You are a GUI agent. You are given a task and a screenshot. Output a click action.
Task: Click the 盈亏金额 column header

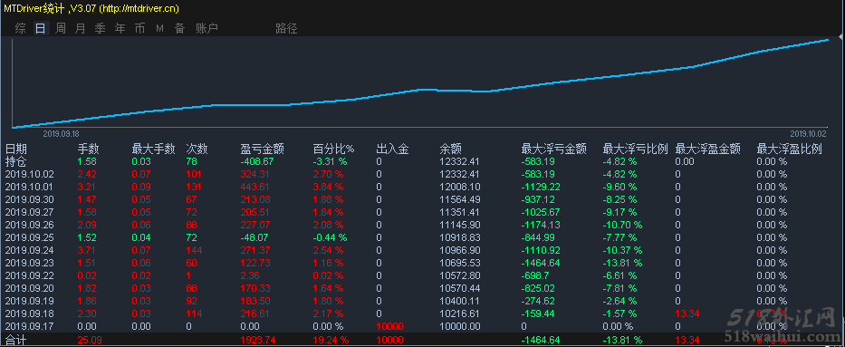263,149
